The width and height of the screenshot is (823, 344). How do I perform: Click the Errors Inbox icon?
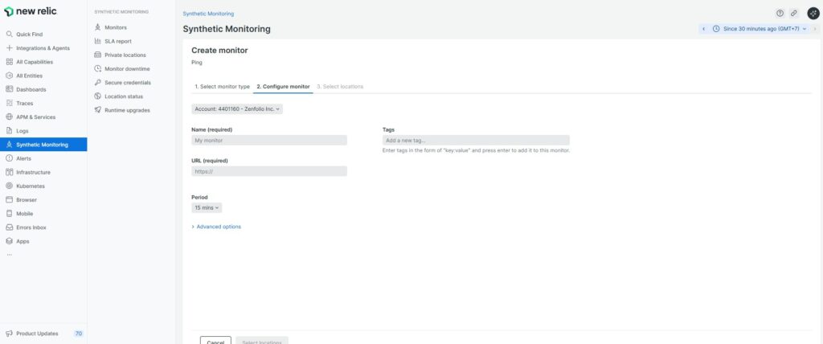tap(9, 227)
